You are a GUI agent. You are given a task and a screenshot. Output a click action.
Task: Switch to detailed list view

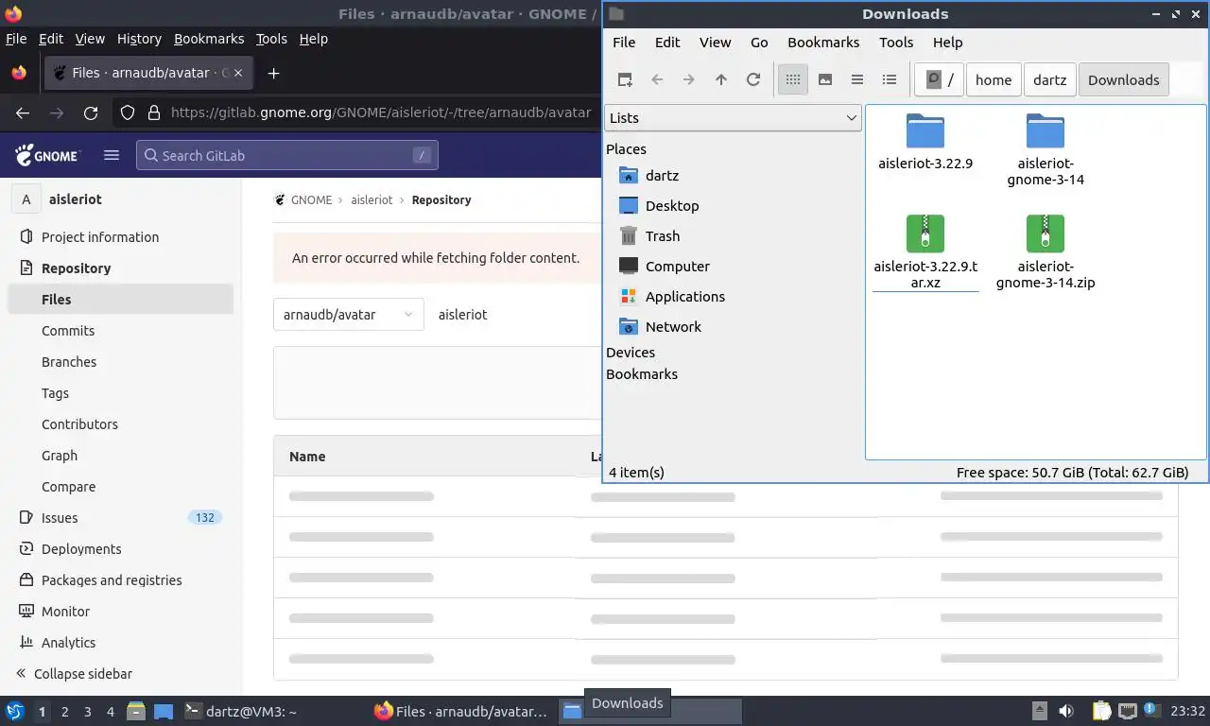890,79
